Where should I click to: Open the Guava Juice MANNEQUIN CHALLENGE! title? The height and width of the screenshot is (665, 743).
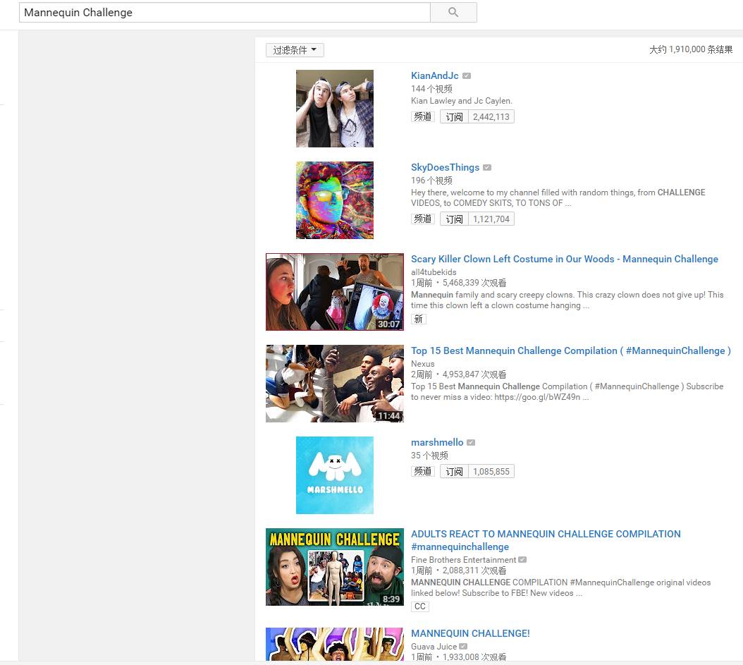[470, 633]
